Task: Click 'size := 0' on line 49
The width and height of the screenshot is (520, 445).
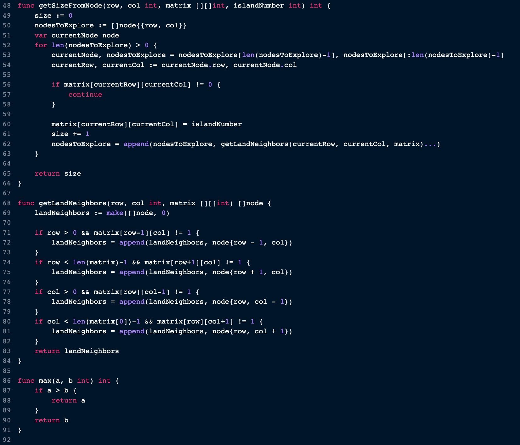Action: click(53, 15)
